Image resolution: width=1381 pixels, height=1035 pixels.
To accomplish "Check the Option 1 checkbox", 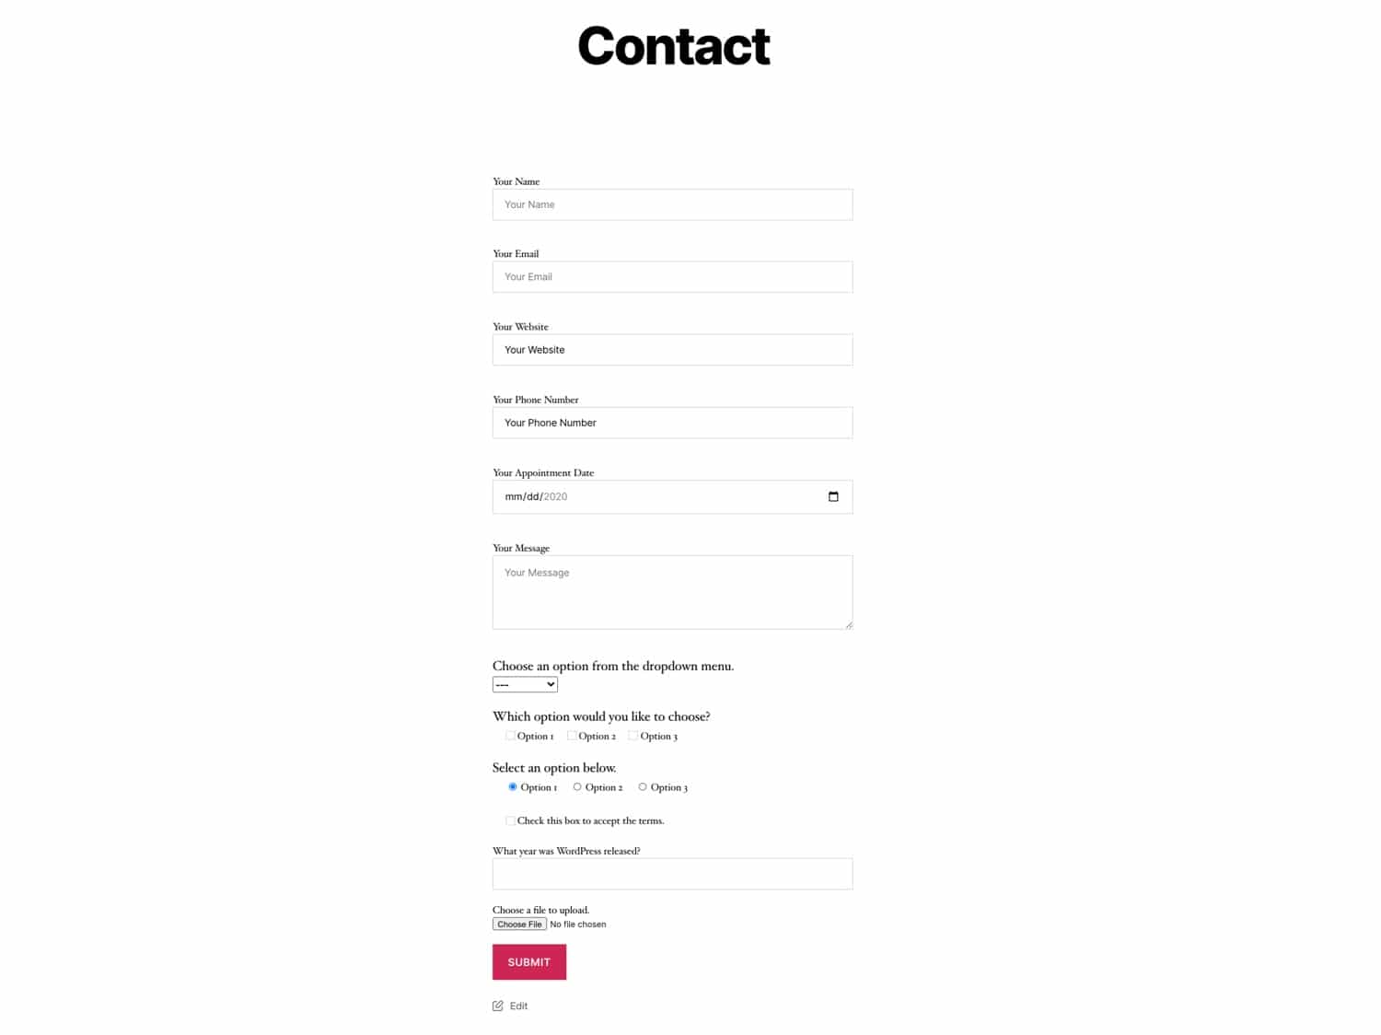I will point(510,735).
